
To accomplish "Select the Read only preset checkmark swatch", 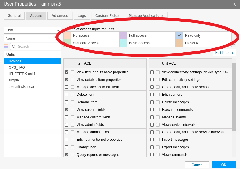I will (x=179, y=35).
